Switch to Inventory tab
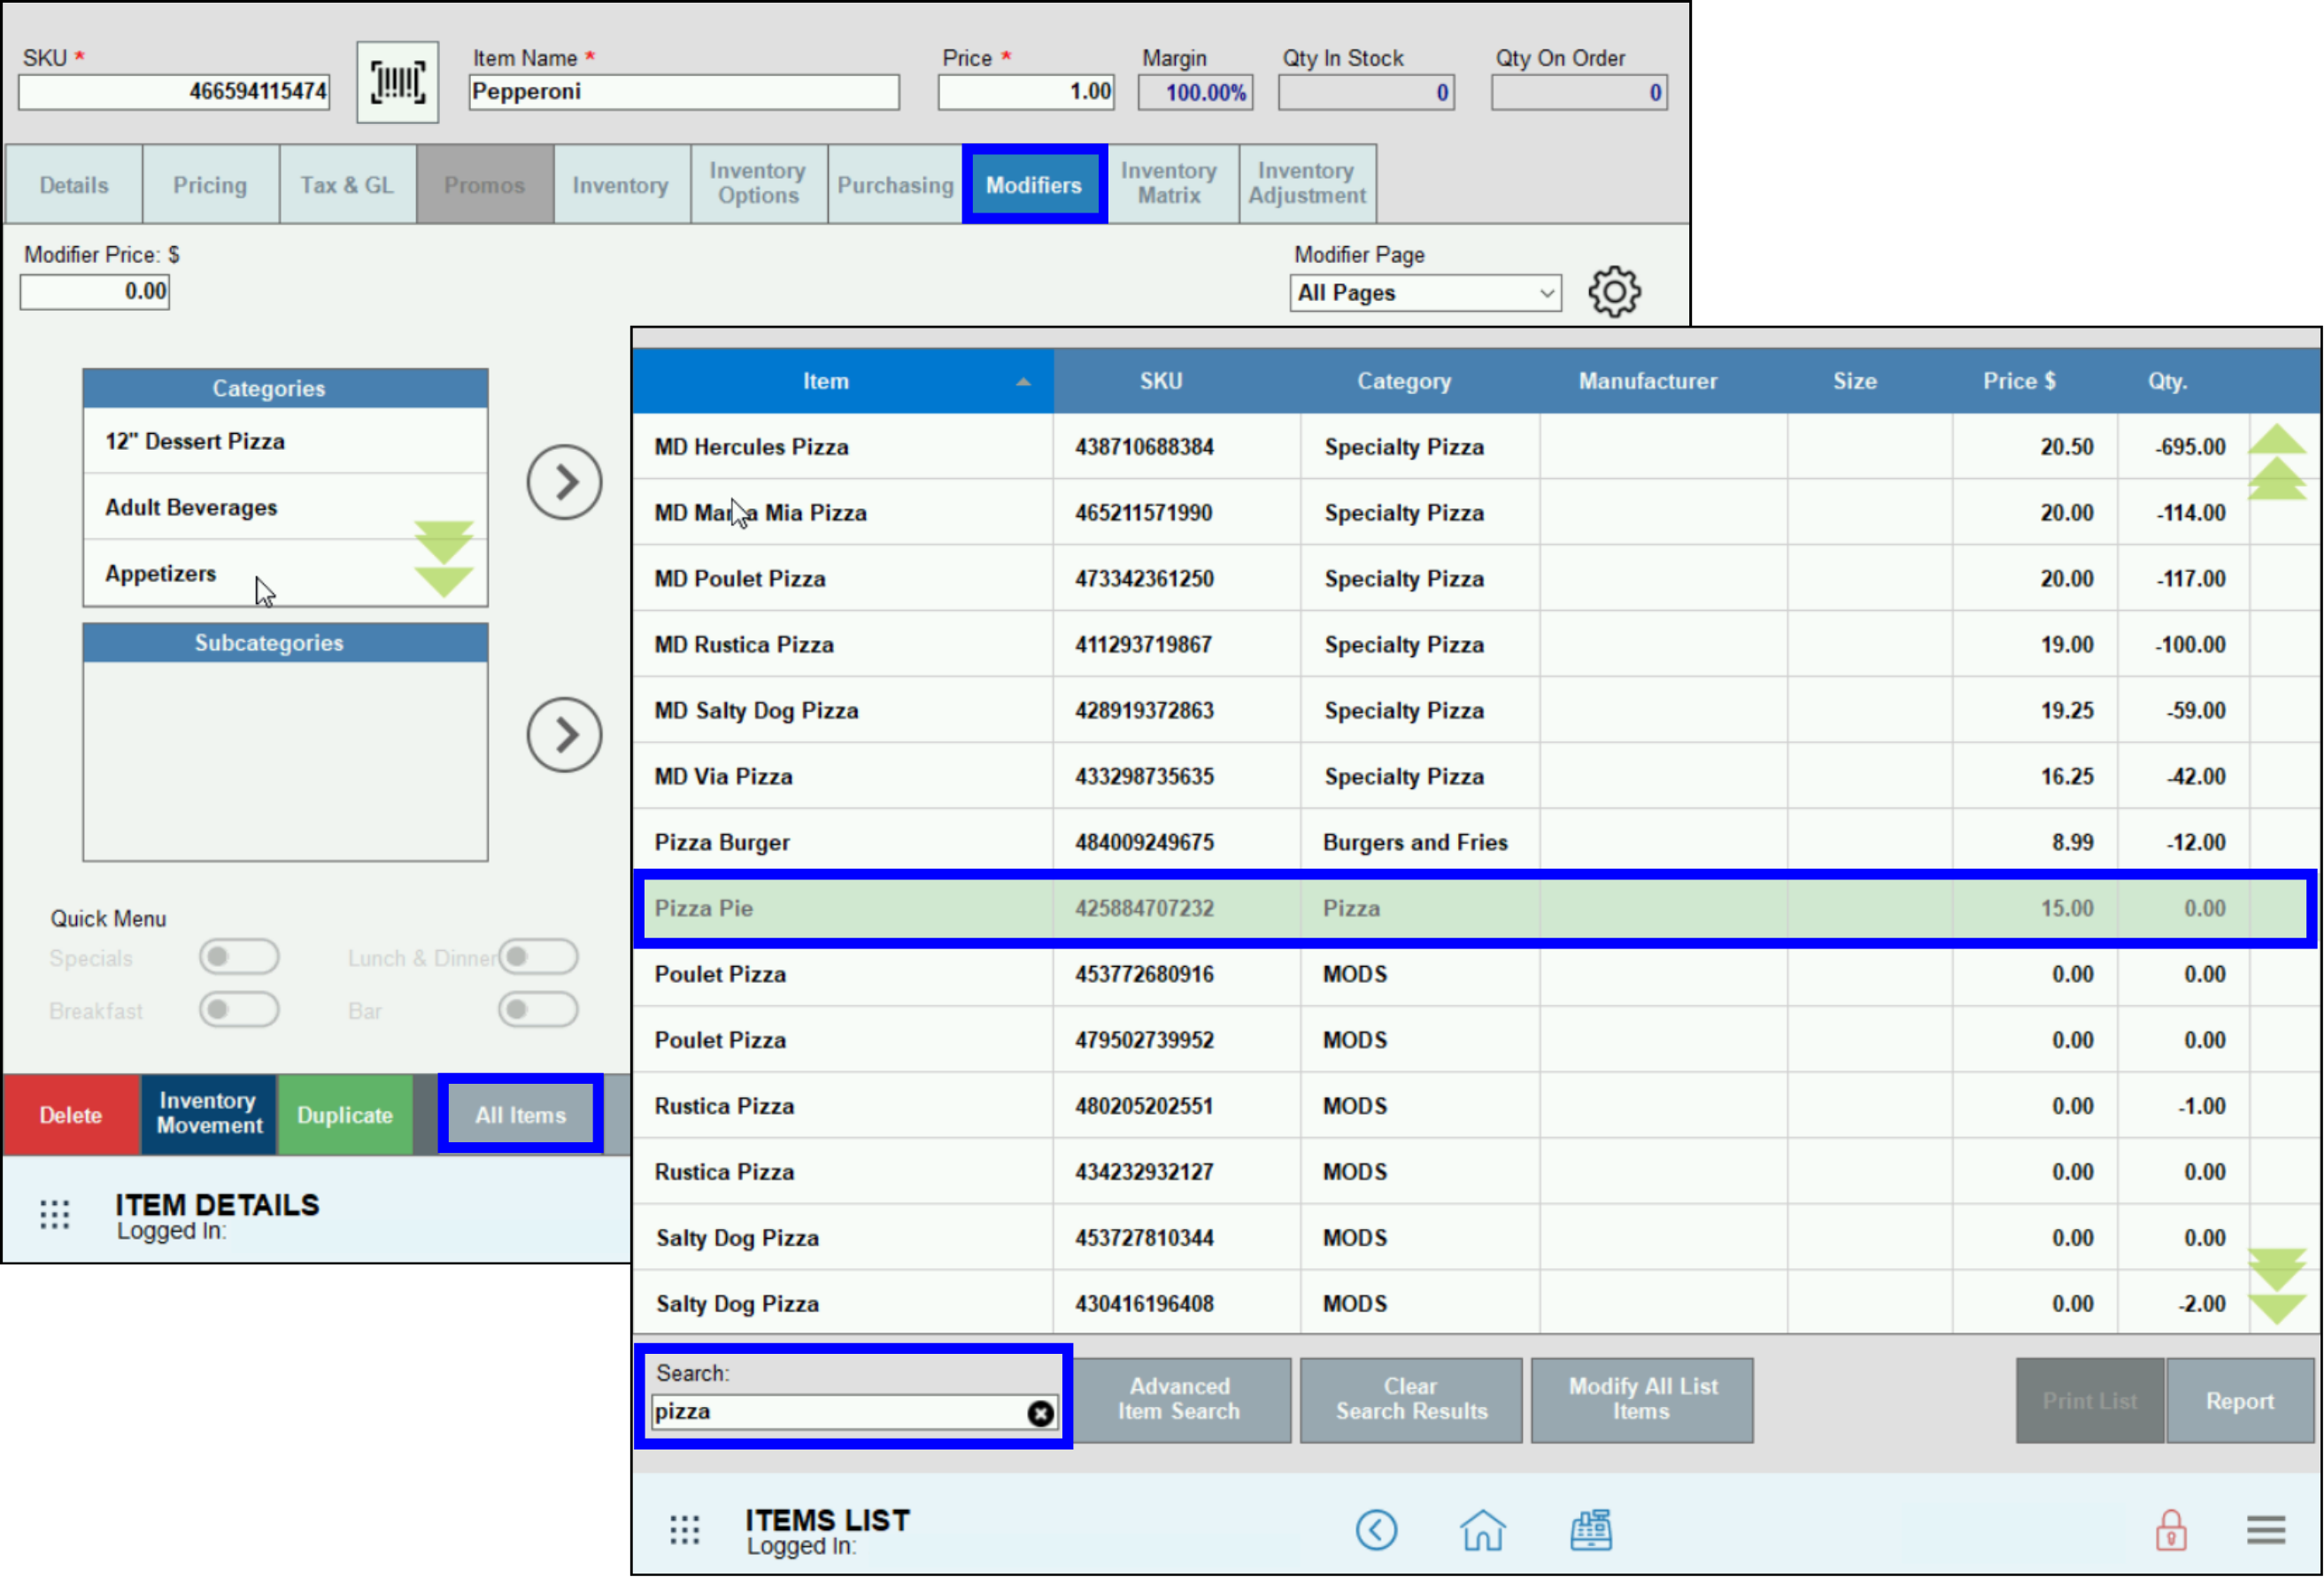This screenshot has width=2324, height=1577. 621,184
